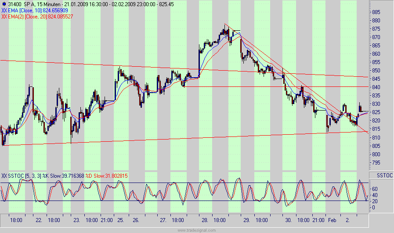Click the 23. date label on time axis
The width and height of the screenshot is (394, 233).
[76, 220]
